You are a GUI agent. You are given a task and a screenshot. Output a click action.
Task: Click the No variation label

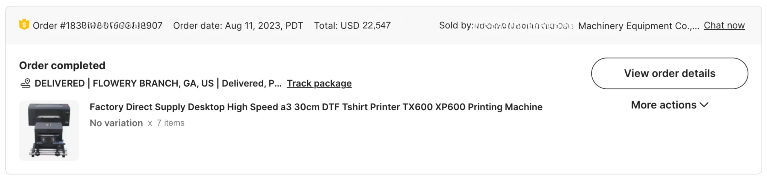click(x=116, y=123)
